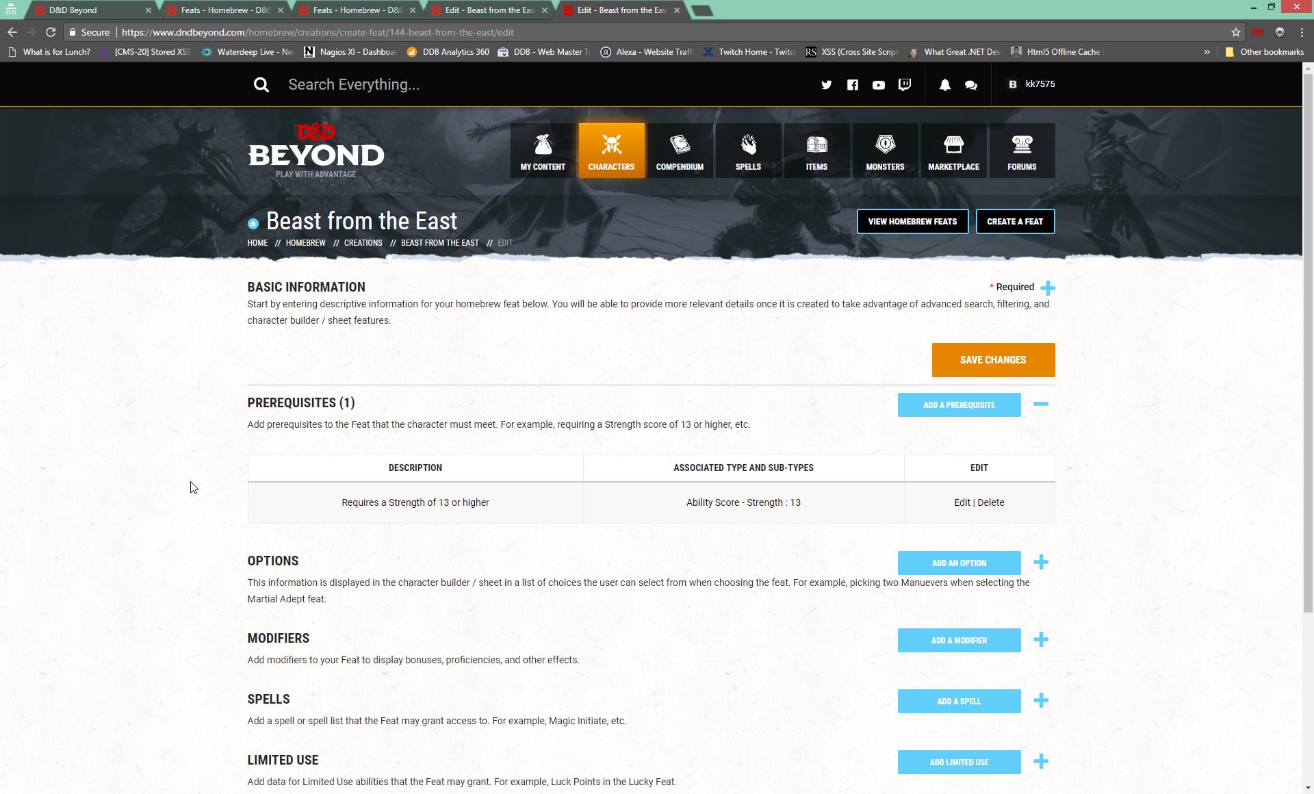Expand the Limited Use section
Image resolution: width=1314 pixels, height=794 pixels.
click(x=1041, y=761)
